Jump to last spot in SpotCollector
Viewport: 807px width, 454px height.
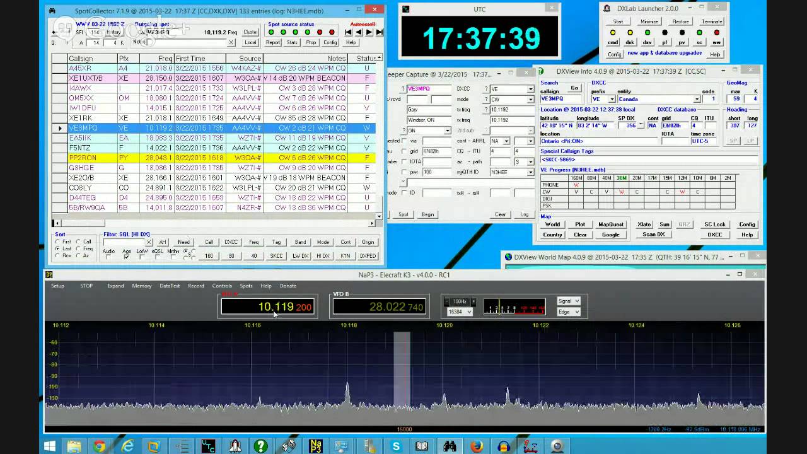coord(380,32)
